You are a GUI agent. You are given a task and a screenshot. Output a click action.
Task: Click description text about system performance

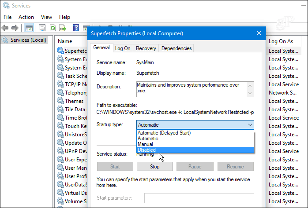tap(188, 88)
